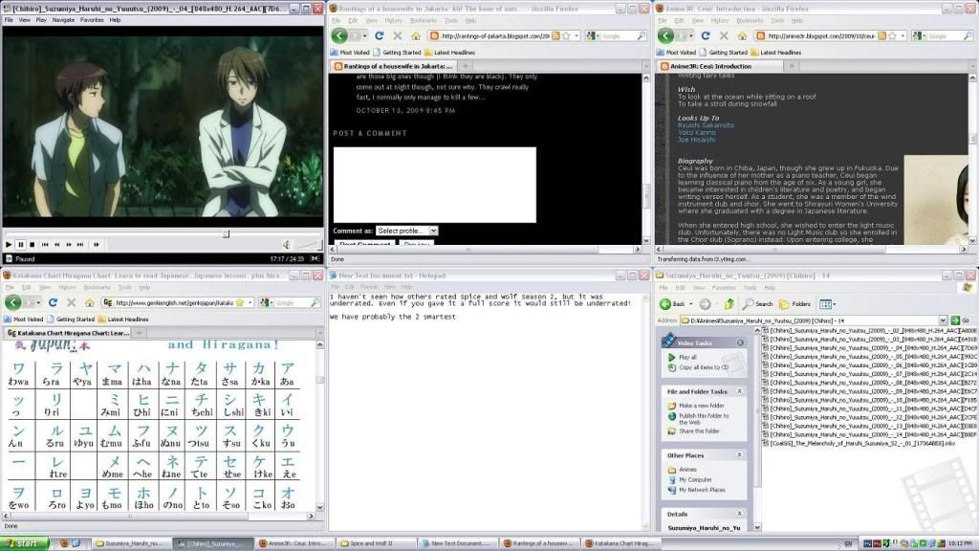Open the File menu in the media player
The image size is (979, 551).
pyautogui.click(x=9, y=20)
